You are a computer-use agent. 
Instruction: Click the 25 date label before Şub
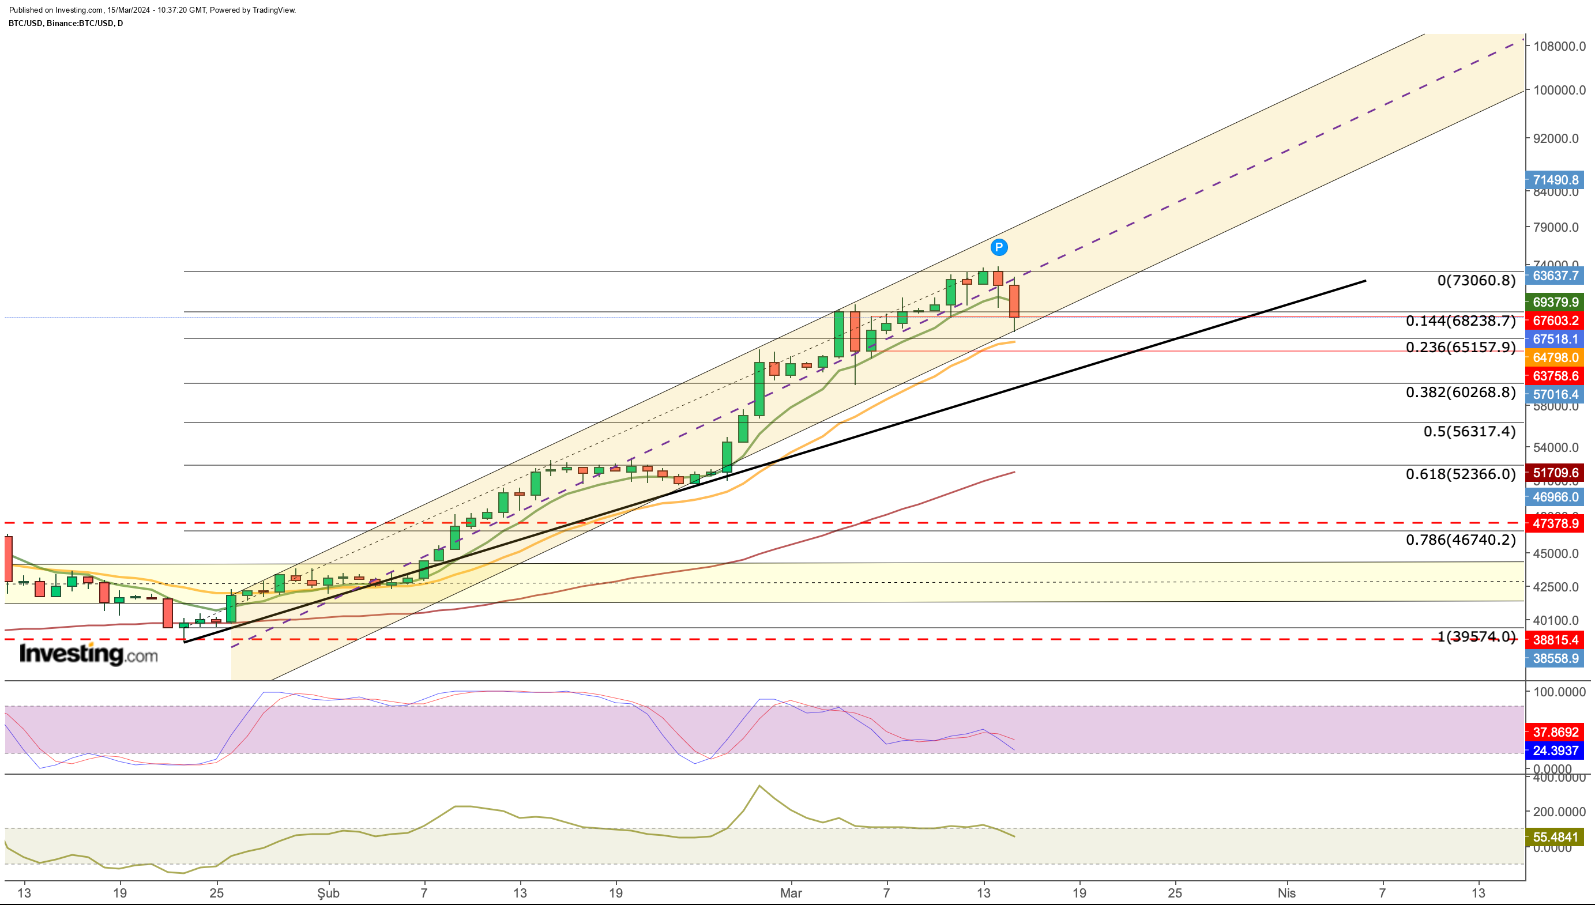(x=216, y=893)
